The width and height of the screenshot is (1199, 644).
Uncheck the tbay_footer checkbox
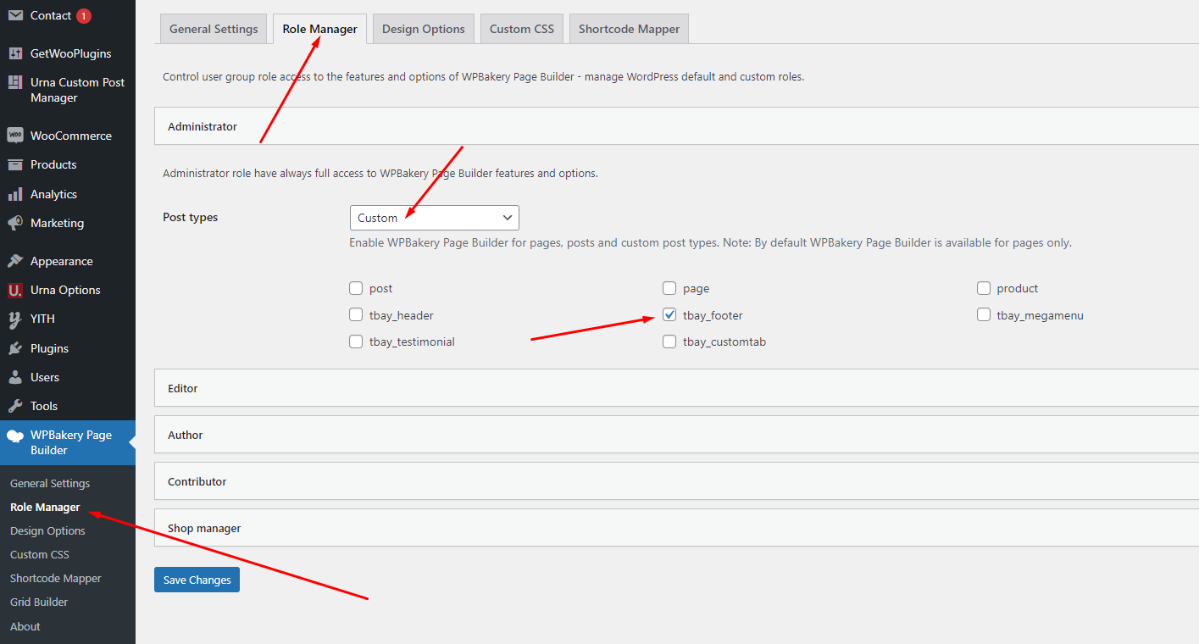[x=669, y=315]
